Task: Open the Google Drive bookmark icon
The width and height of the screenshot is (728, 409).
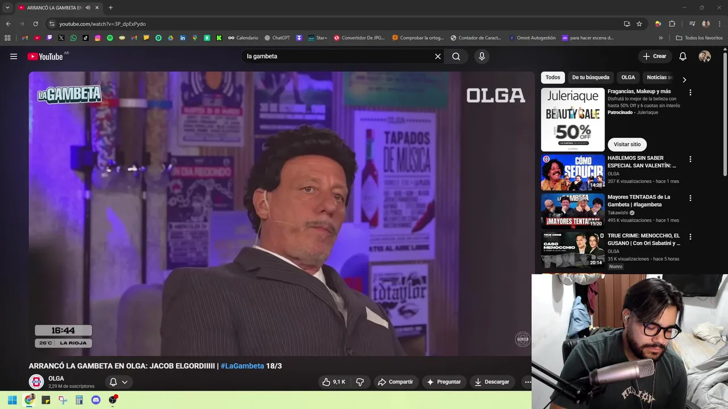Action: point(171,38)
